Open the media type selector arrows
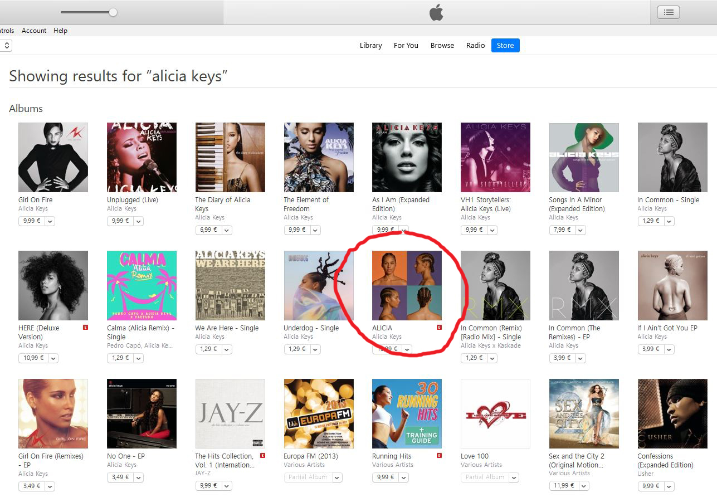 [6, 46]
